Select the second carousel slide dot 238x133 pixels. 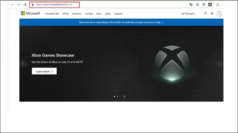(117, 96)
